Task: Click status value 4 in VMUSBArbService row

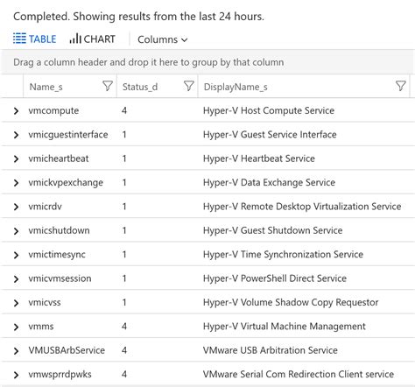Action: point(124,350)
